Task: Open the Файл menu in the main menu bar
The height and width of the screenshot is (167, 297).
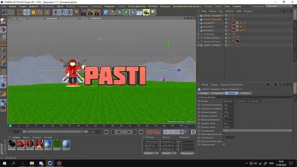Action: [4, 6]
